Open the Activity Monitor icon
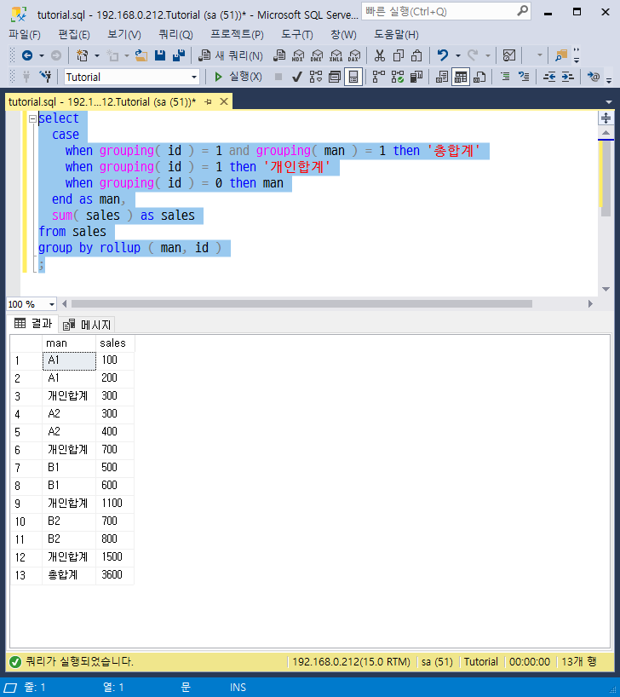Viewport: 620px width, 697px height. (x=509, y=55)
